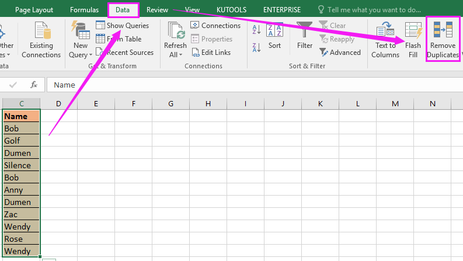Click Sort Z to A descending icon
Viewport: 463px width, 261px height.
[x=255, y=46]
